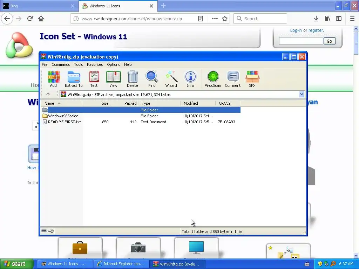Expand the archive path dropdown
The height and width of the screenshot is (269, 359).
302,94
